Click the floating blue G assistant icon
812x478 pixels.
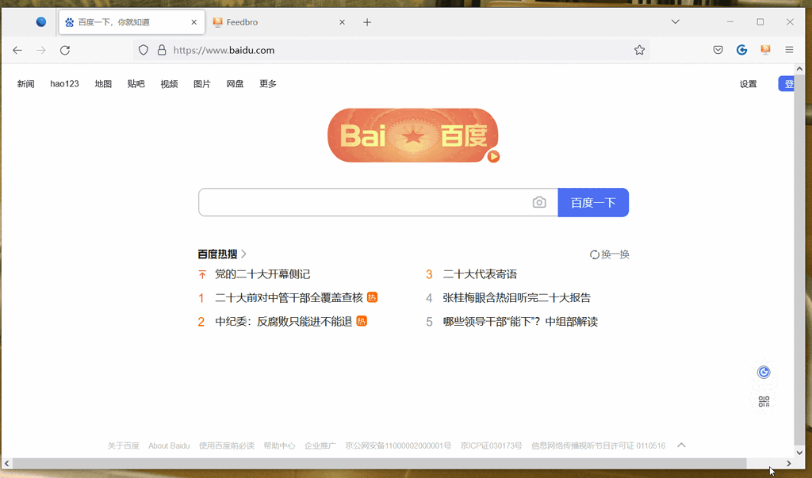click(764, 372)
